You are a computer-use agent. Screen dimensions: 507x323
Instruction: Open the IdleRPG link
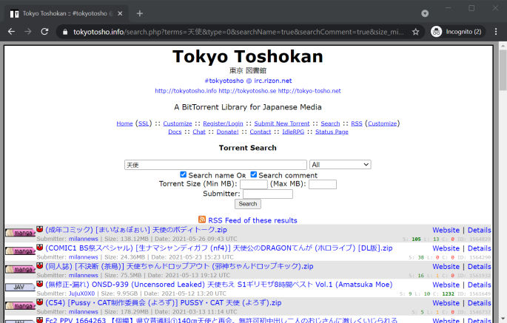coord(293,132)
